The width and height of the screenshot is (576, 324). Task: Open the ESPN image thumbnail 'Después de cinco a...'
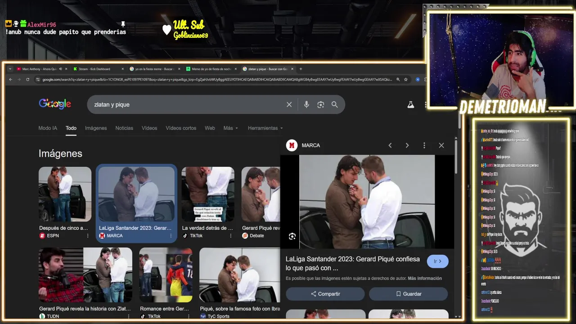click(x=65, y=194)
